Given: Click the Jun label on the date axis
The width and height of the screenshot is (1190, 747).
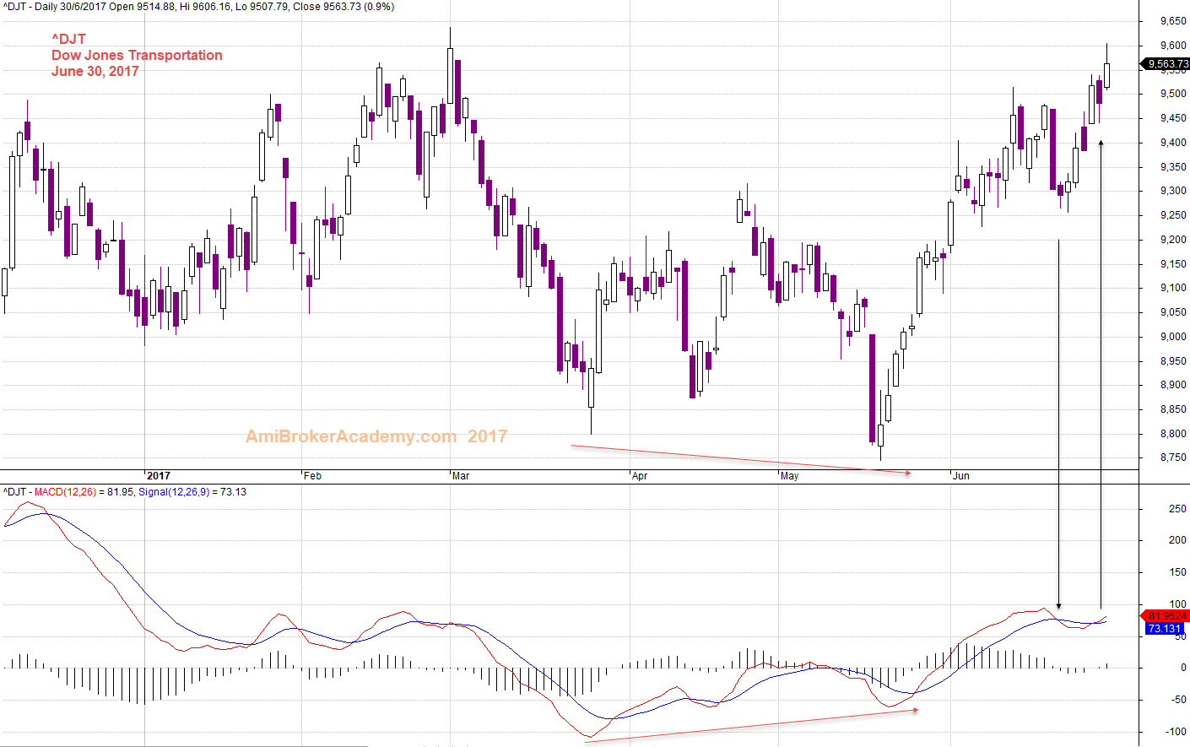Looking at the screenshot, I should (960, 476).
